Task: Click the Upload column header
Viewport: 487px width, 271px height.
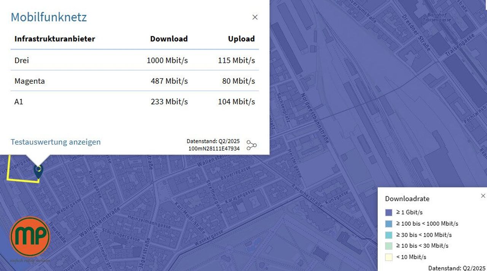Action: tap(241, 39)
